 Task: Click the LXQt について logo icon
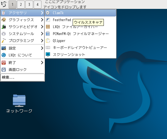point(4,55)
